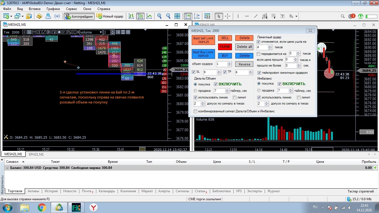Click the green LVL connection icon
This screenshot has width=379, height=213.
click(x=361, y=16)
